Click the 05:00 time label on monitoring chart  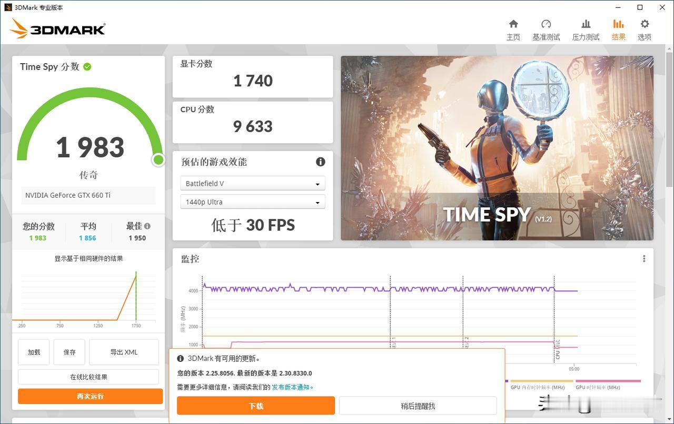pos(574,369)
